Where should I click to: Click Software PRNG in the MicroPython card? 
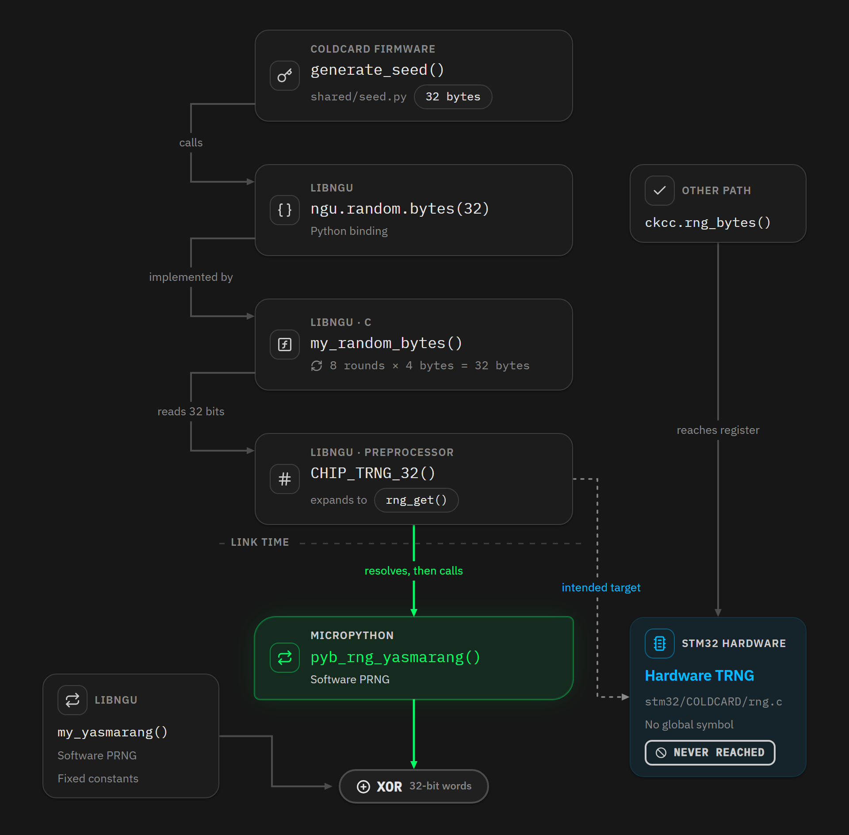click(350, 680)
